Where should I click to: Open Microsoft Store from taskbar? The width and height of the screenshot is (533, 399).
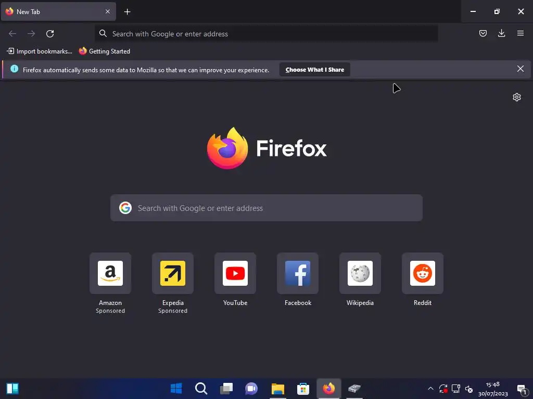click(x=303, y=389)
